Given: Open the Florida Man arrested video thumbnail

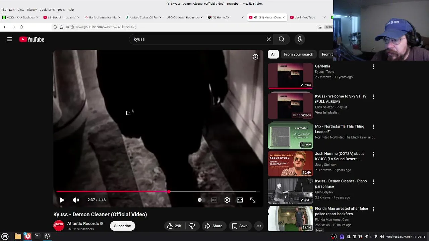Looking at the screenshot, I should click(290, 219).
